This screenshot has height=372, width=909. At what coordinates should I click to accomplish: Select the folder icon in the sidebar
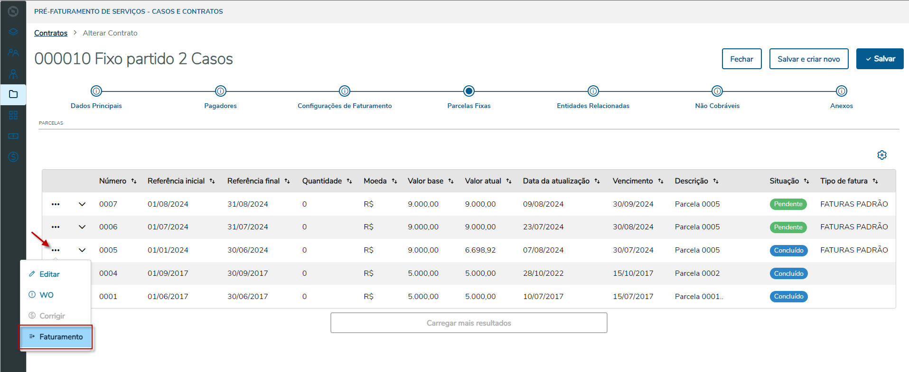tap(13, 94)
